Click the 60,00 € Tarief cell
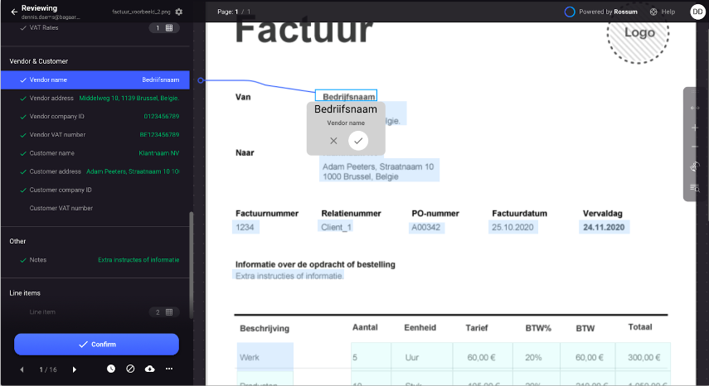This screenshot has height=386, width=709. tap(483, 357)
